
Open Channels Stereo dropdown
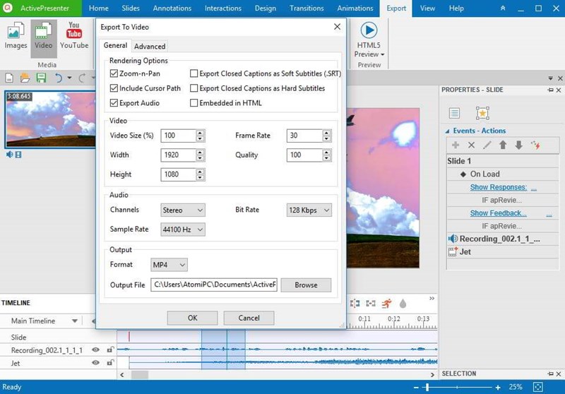(x=183, y=210)
